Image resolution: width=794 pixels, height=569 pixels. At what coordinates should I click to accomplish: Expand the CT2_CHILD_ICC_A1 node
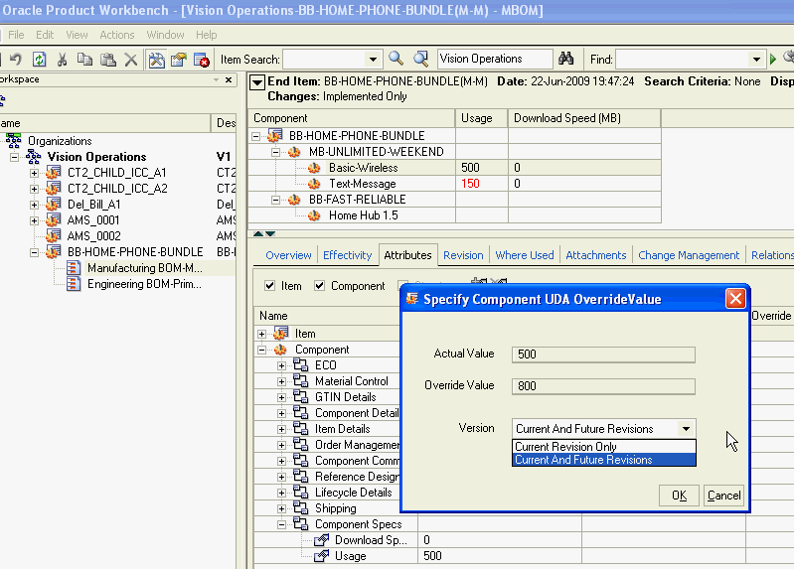point(34,173)
